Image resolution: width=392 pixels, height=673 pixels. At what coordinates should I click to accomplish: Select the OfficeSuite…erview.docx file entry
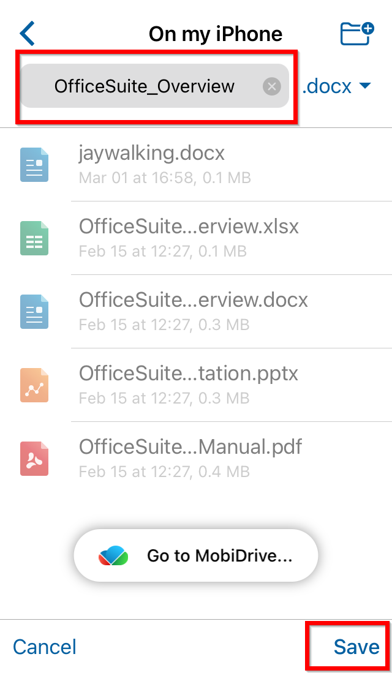click(x=196, y=312)
